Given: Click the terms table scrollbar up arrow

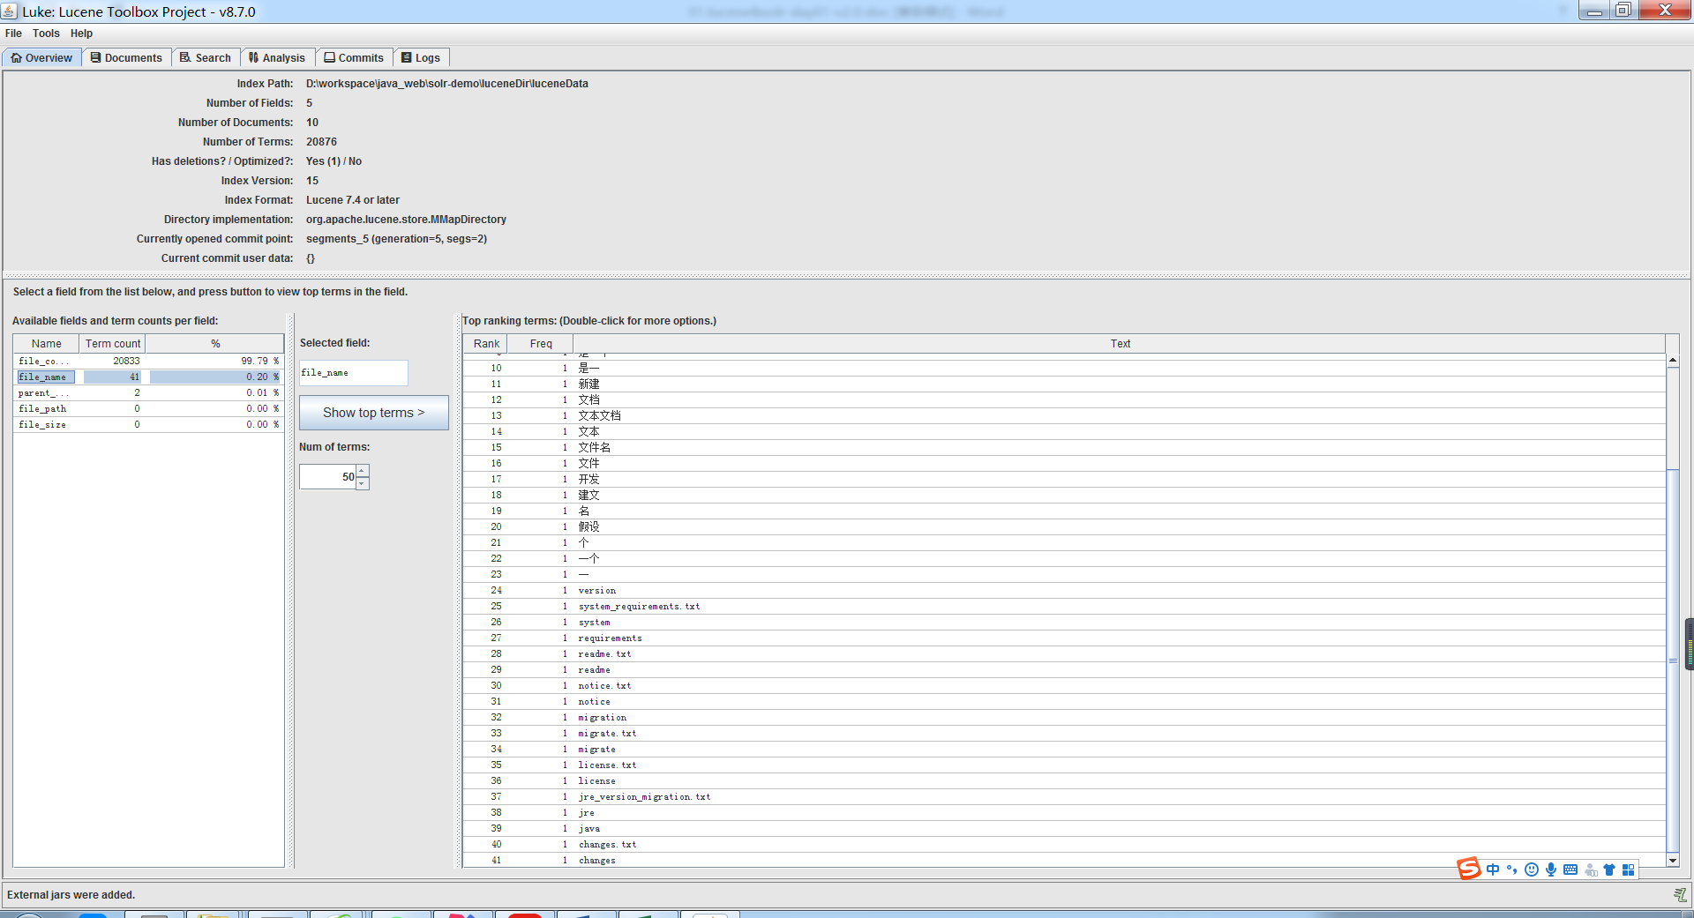Looking at the screenshot, I should (1672, 361).
